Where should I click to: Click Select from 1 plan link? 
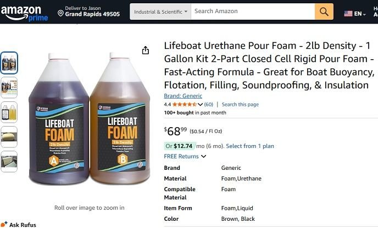[250, 146]
